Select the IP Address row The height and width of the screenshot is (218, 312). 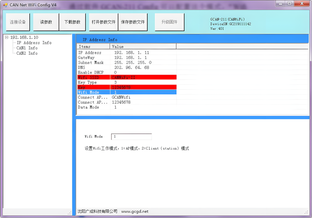click(89, 53)
